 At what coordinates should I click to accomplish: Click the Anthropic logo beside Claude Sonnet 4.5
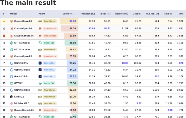click(12, 110)
